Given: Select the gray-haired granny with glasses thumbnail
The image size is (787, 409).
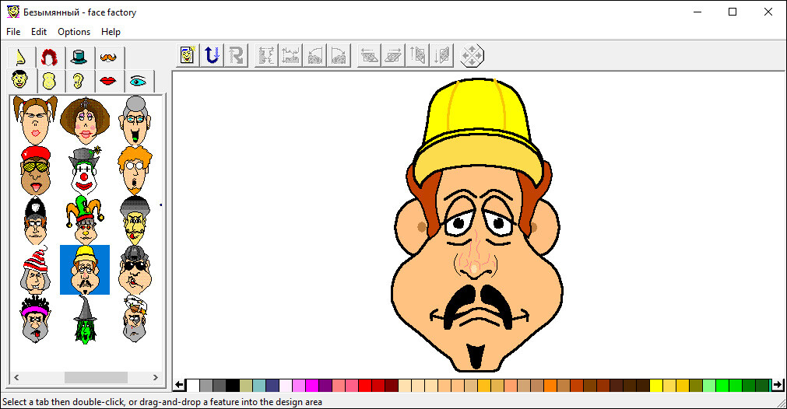Looking at the screenshot, I should point(135,121).
